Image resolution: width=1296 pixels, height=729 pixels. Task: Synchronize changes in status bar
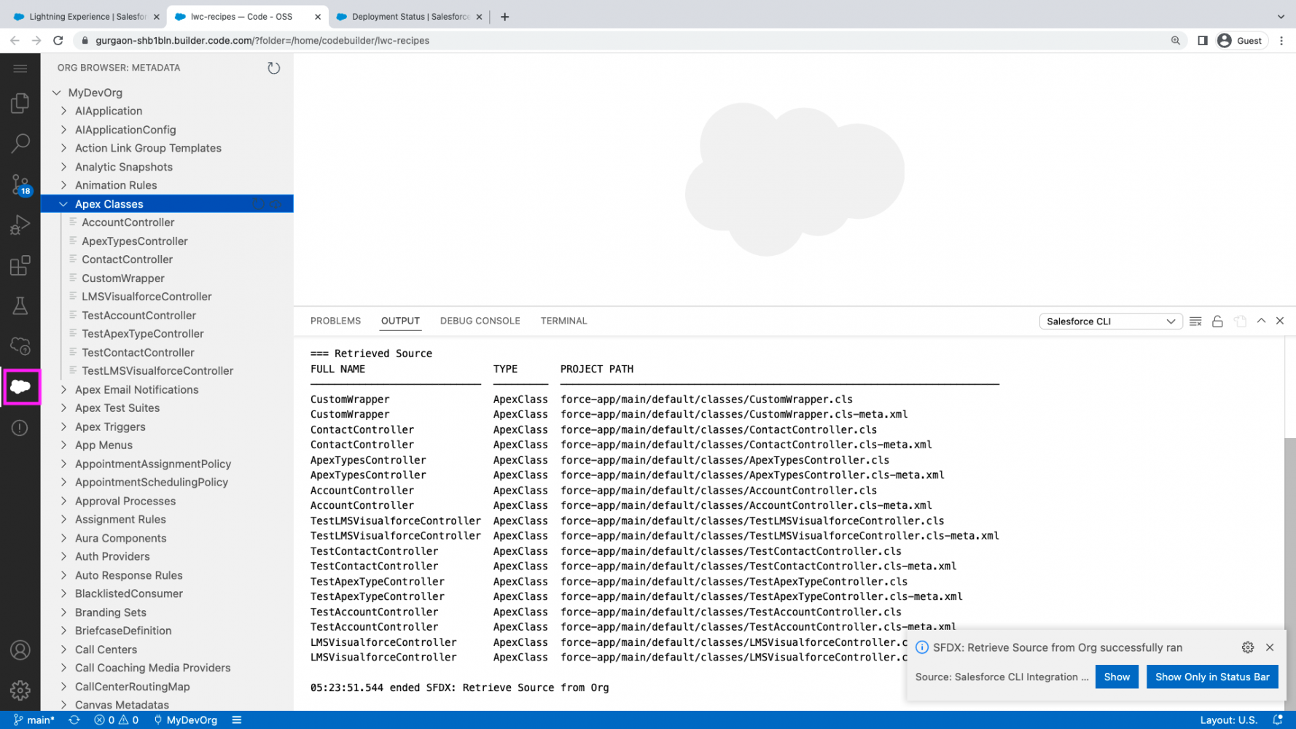click(74, 720)
